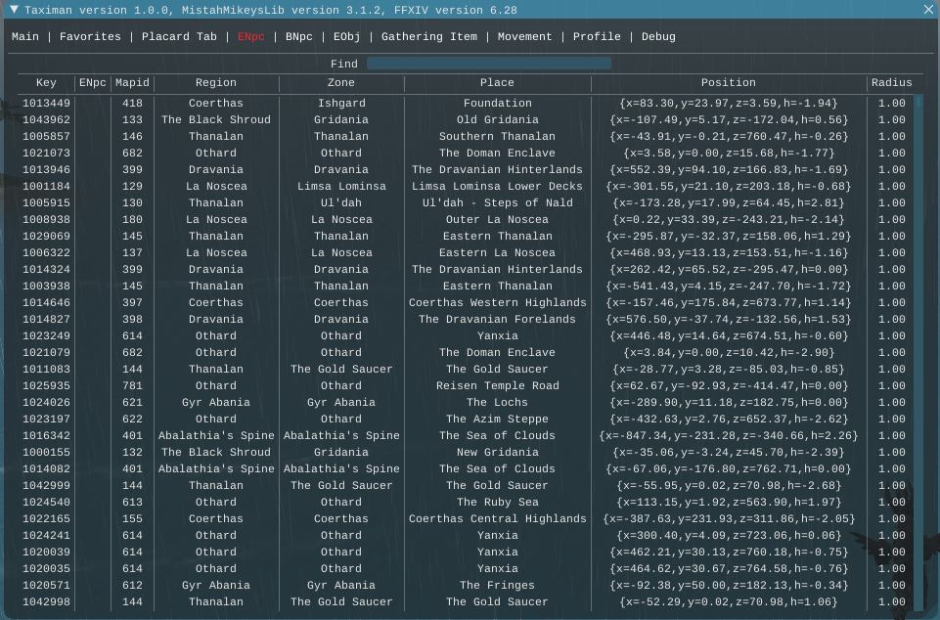The height and width of the screenshot is (620, 940).
Task: Click the Position column header
Action: (728, 83)
